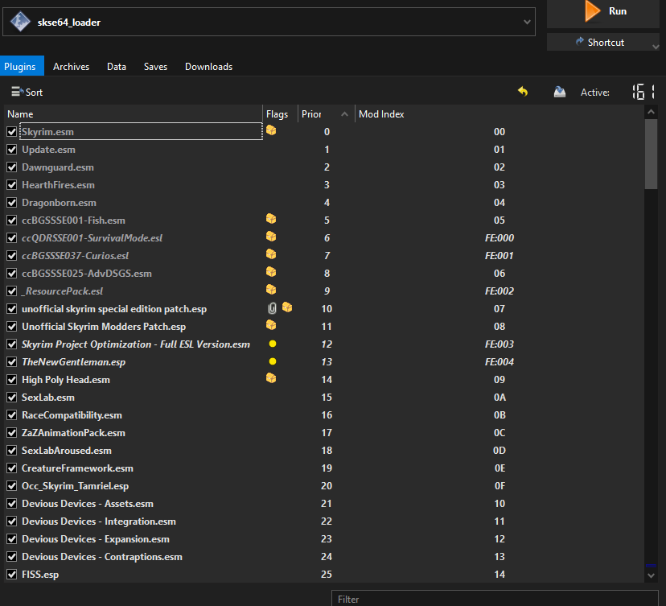Click the Run button
The width and height of the screenshot is (666, 606).
(603, 13)
